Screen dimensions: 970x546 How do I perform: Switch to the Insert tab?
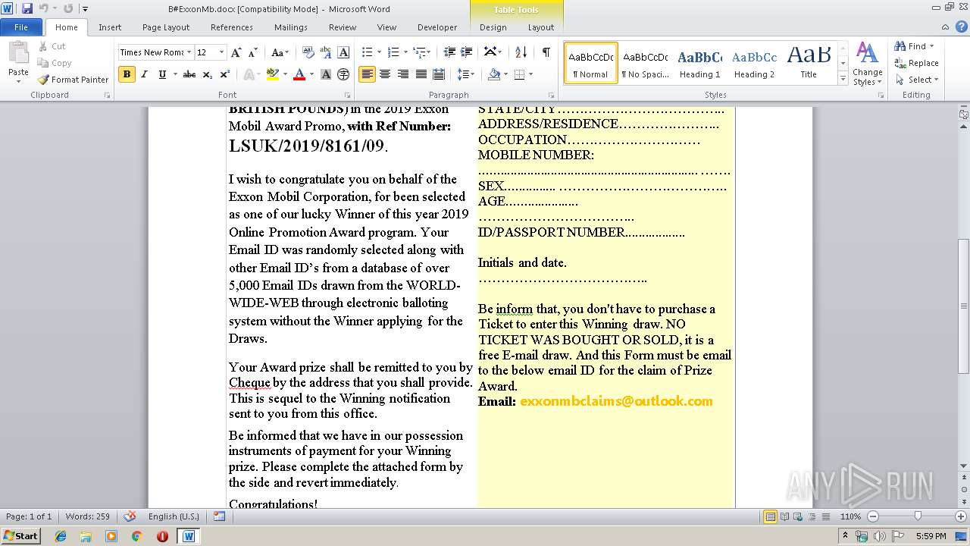[110, 27]
